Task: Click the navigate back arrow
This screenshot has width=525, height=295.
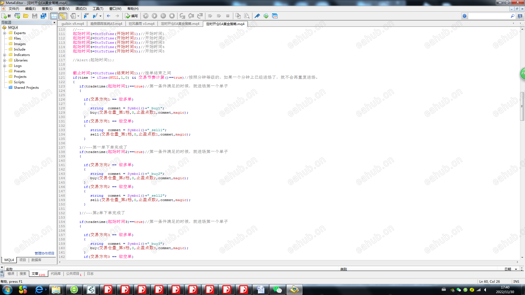Action: pos(109,16)
